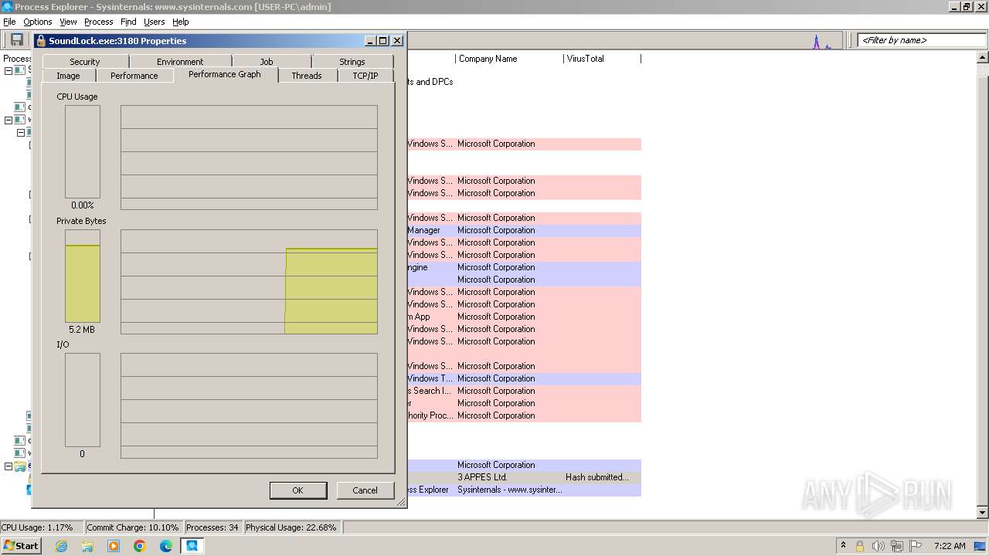Collapse the explorer folder tree node at bottom
Viewport: 989px width, 556px height.
pos(8,466)
